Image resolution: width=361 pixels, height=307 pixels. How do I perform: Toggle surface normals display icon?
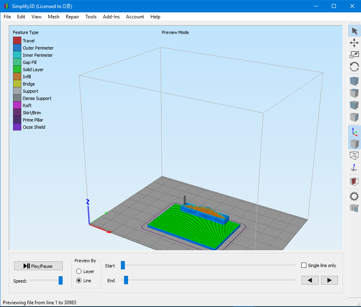354,167
